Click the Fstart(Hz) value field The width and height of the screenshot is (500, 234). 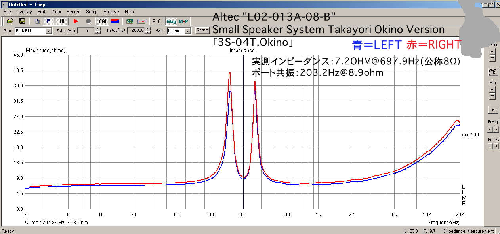[86, 30]
